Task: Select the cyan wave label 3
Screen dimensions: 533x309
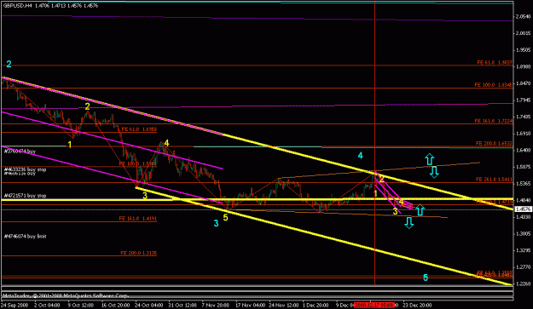Action: point(216,223)
